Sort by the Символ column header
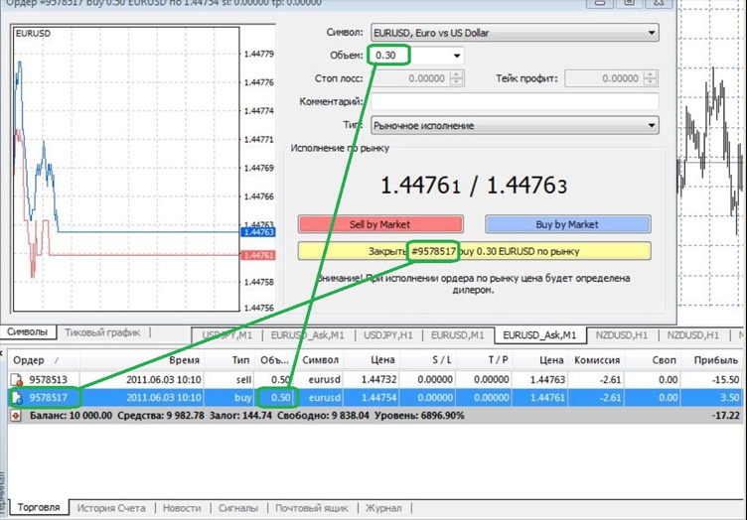The height and width of the screenshot is (520, 747). pos(321,360)
